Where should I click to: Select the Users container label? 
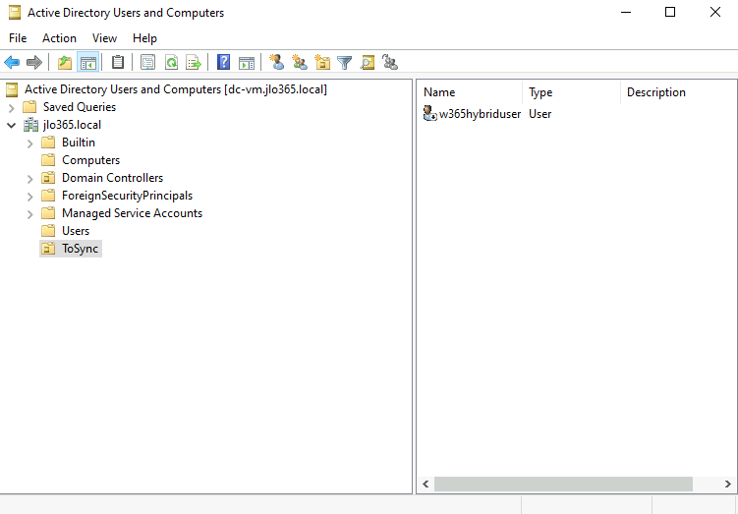(x=76, y=231)
